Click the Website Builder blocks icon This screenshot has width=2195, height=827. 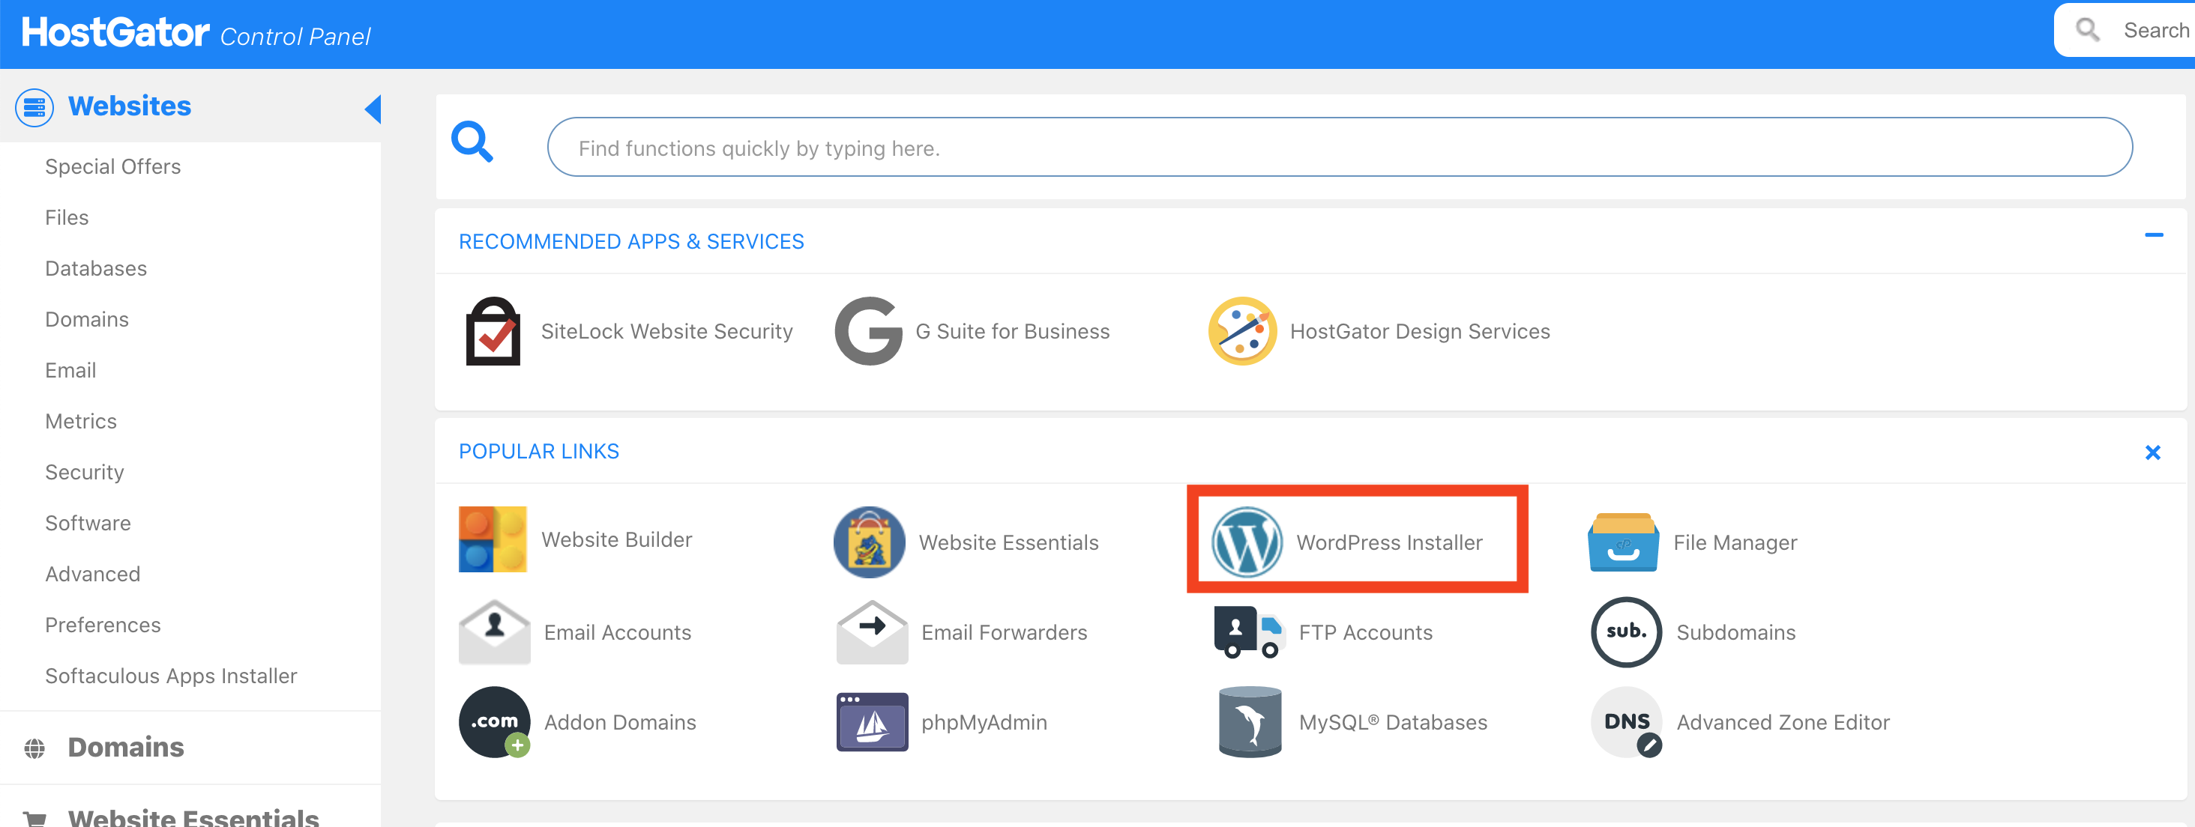click(493, 539)
